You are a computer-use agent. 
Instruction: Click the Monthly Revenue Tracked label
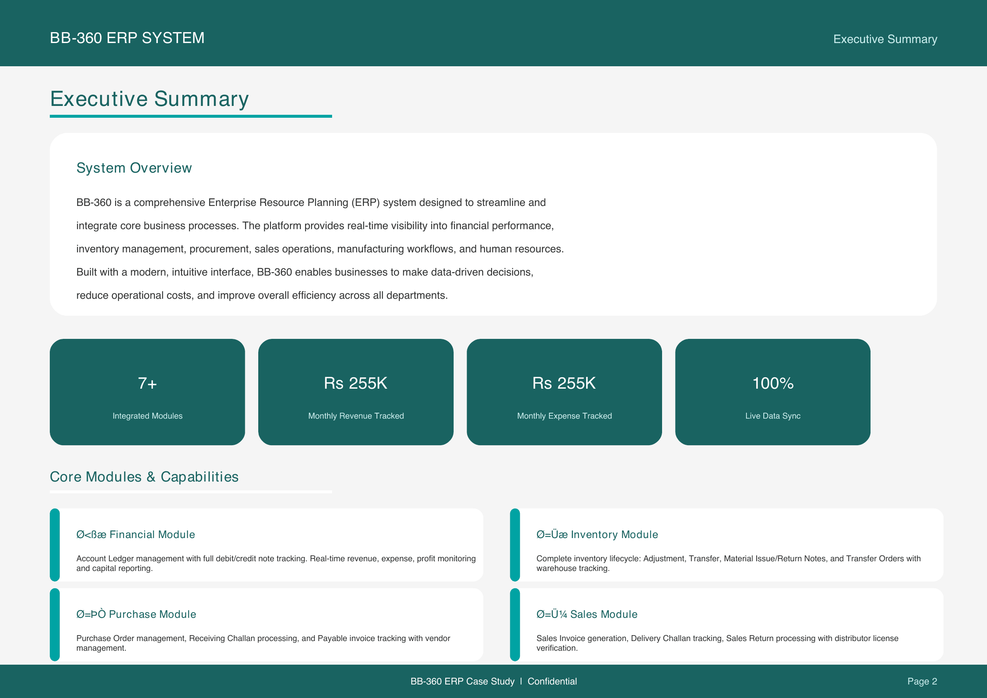(x=355, y=416)
